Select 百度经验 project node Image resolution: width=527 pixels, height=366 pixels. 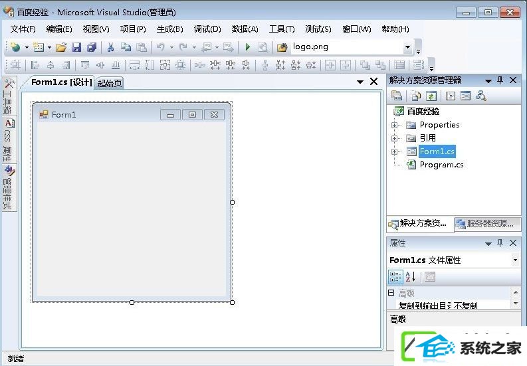point(423,111)
